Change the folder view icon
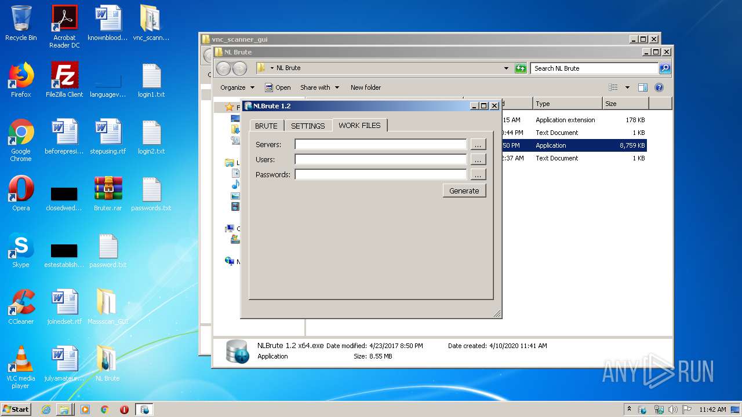This screenshot has height=417, width=742. (x=613, y=87)
